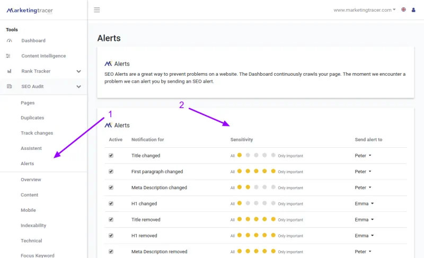
Task: Click the Rank Tracker bar chart icon
Action: pyautogui.click(x=9, y=71)
